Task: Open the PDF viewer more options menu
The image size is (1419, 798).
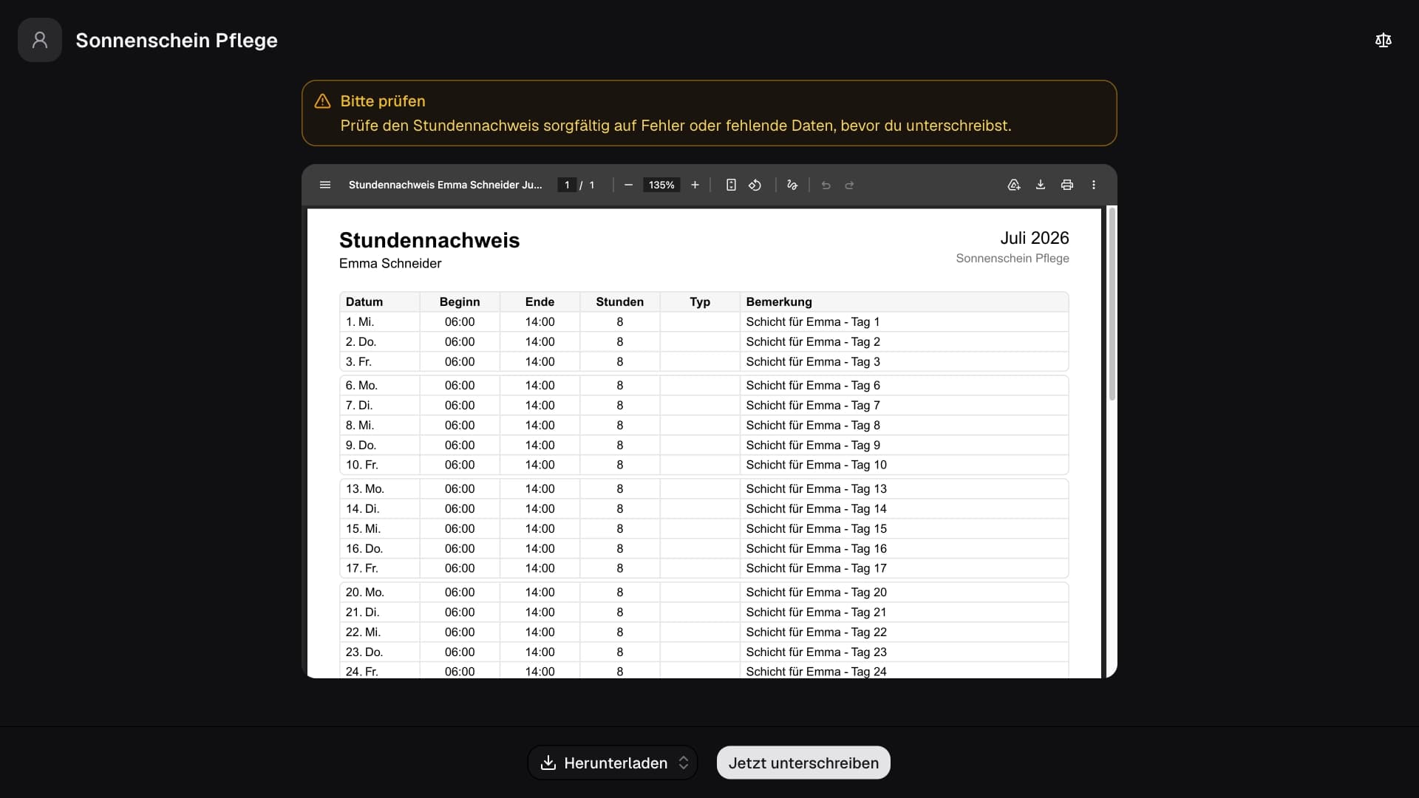Action: coord(1094,185)
